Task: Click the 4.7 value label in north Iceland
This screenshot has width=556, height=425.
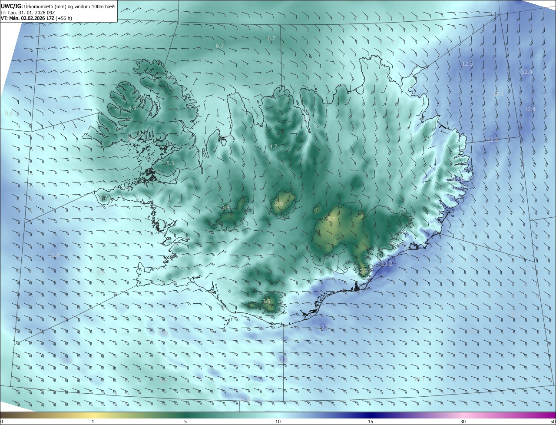Action: tap(273, 147)
